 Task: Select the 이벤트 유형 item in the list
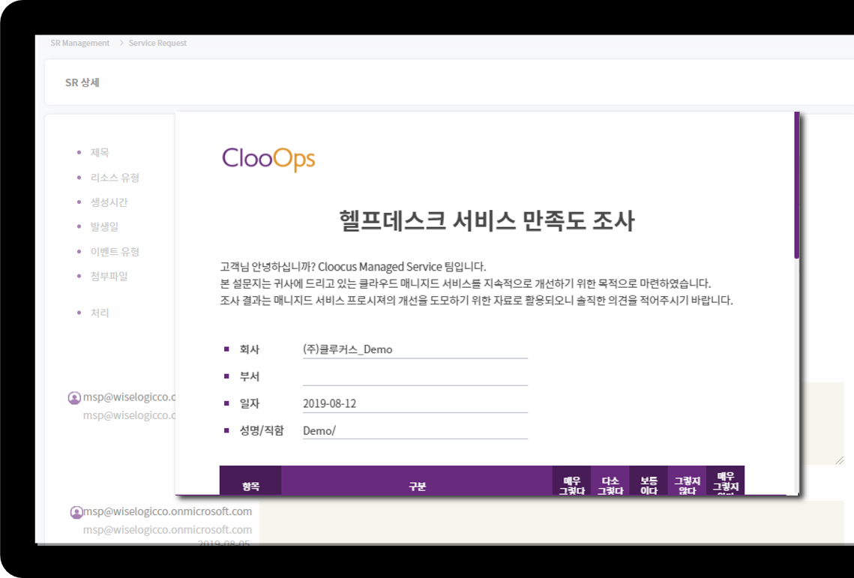coord(115,252)
